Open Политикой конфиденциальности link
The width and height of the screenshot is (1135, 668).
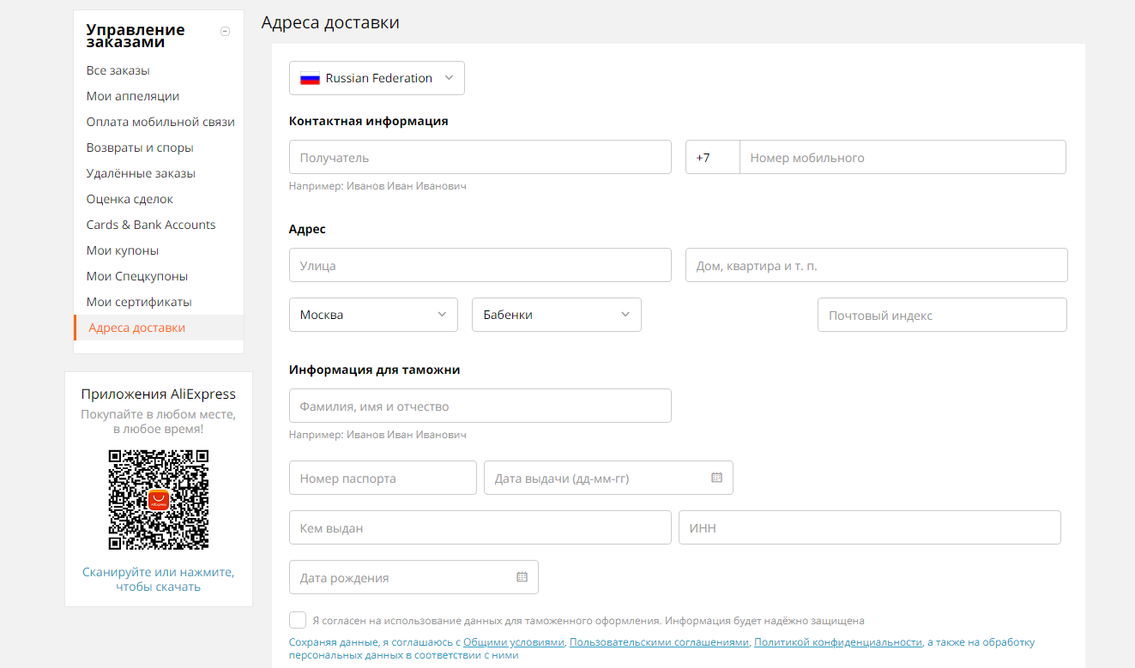pos(838,642)
